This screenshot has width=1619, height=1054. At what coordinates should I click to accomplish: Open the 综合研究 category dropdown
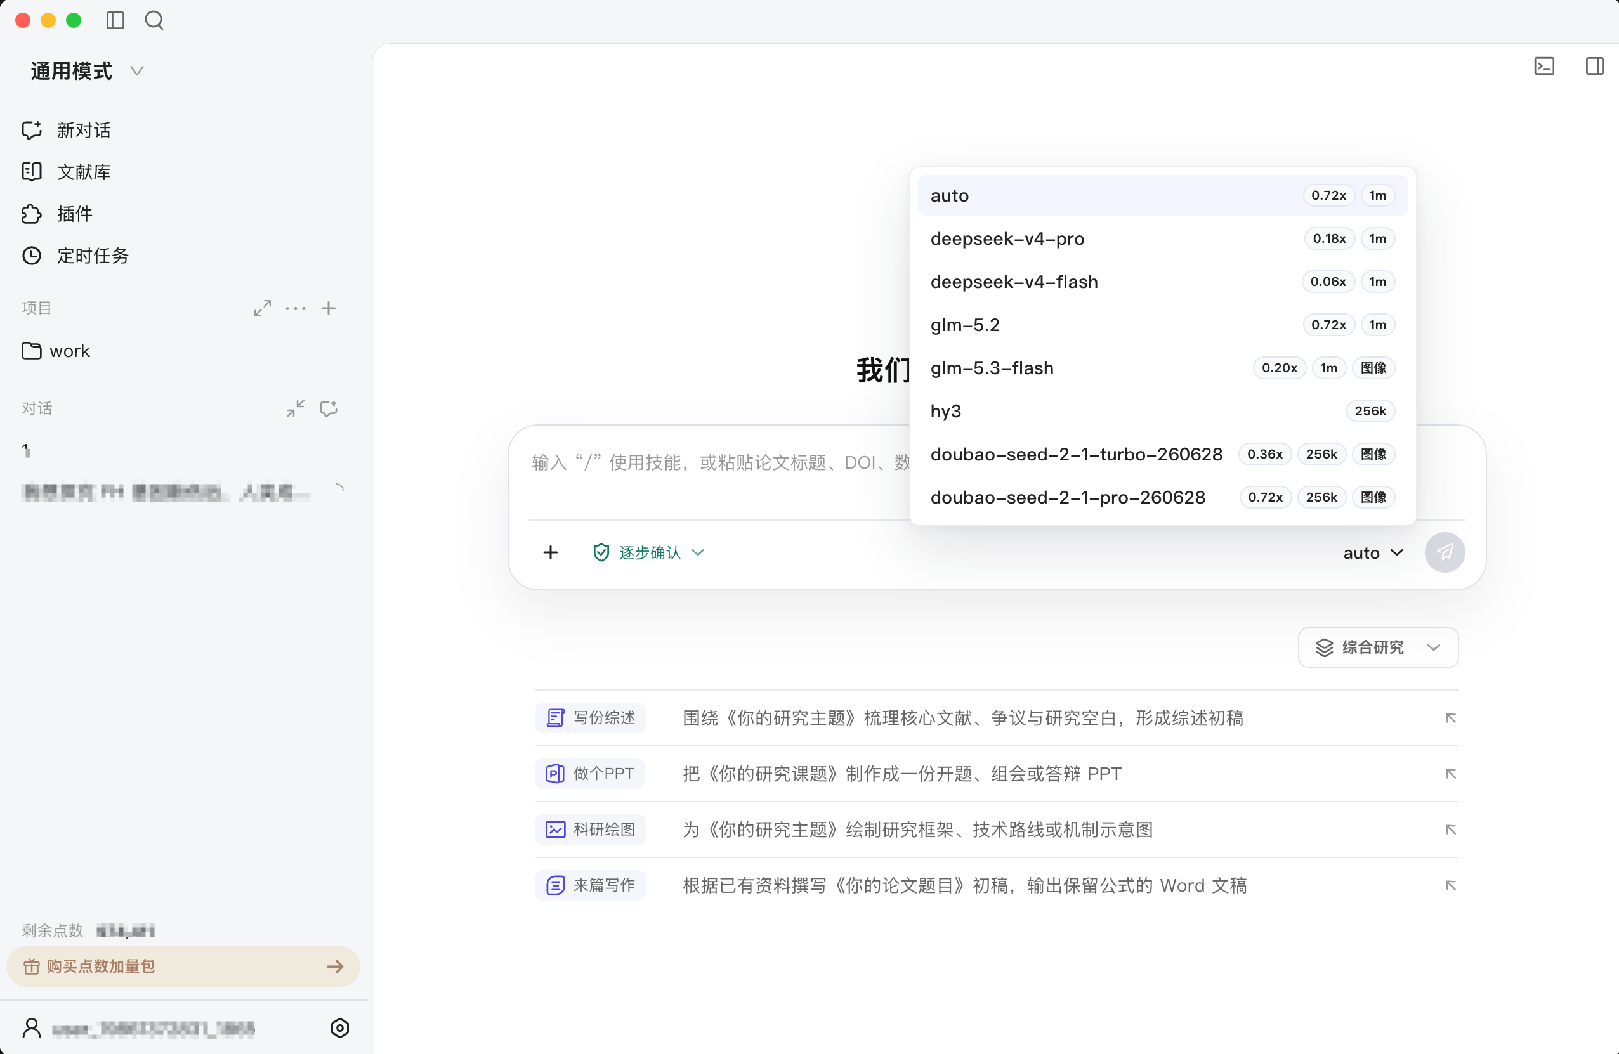pyautogui.click(x=1377, y=647)
